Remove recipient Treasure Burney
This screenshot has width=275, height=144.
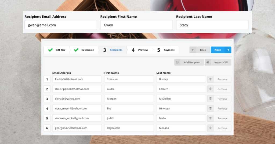click(219, 79)
